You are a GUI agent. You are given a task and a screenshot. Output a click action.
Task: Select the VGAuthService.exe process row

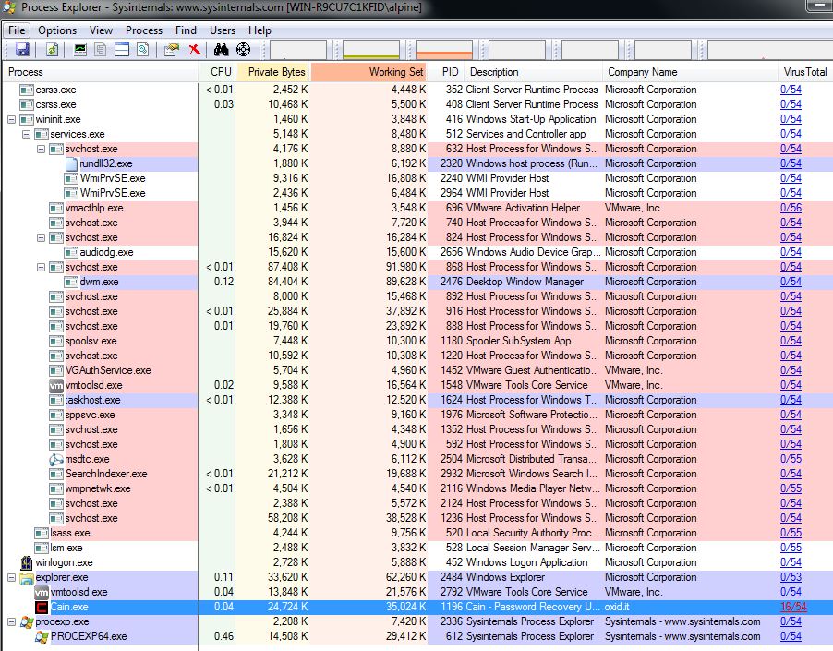417,370
